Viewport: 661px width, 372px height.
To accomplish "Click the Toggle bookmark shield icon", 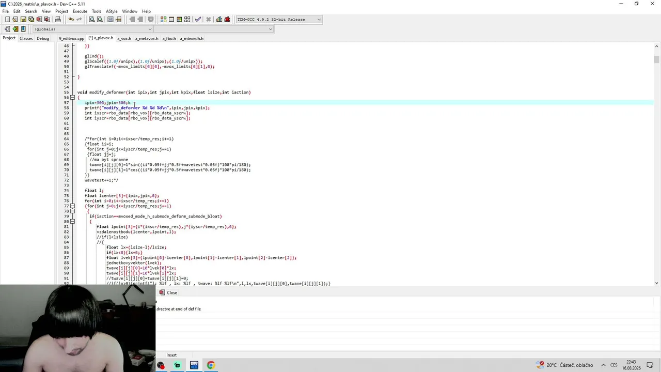I will pos(151,20).
